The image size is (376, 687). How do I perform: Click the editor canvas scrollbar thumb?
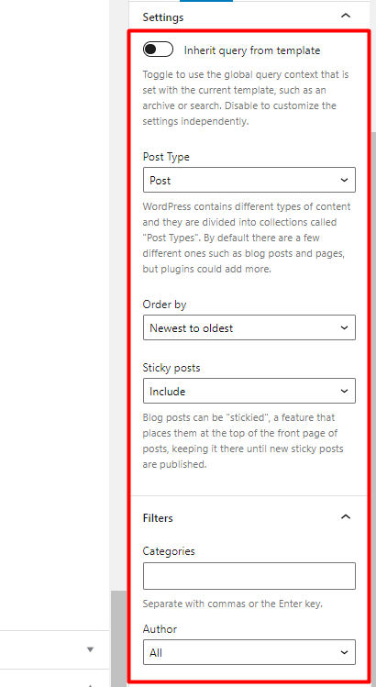click(118, 638)
